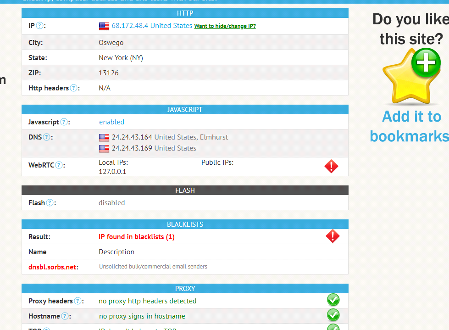This screenshot has width=449, height=330.
Task: Open the WebRTC help question mark
Action: [59, 165]
